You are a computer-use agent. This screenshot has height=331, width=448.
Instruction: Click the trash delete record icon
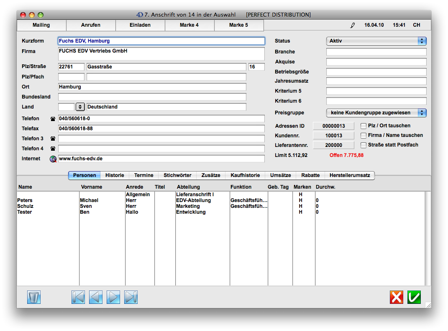(x=34, y=297)
